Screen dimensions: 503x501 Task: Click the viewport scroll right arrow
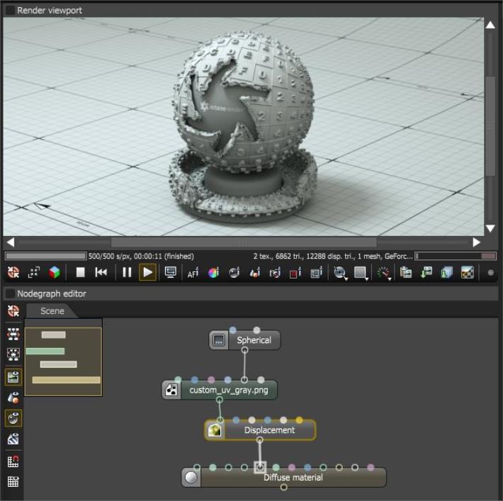click(x=477, y=242)
